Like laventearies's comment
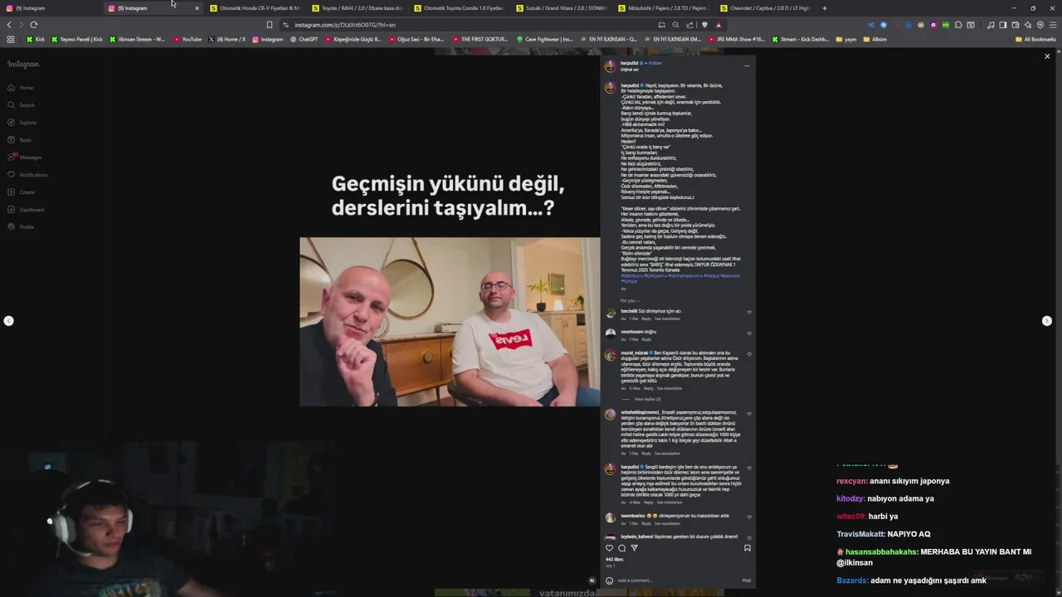 (x=749, y=517)
